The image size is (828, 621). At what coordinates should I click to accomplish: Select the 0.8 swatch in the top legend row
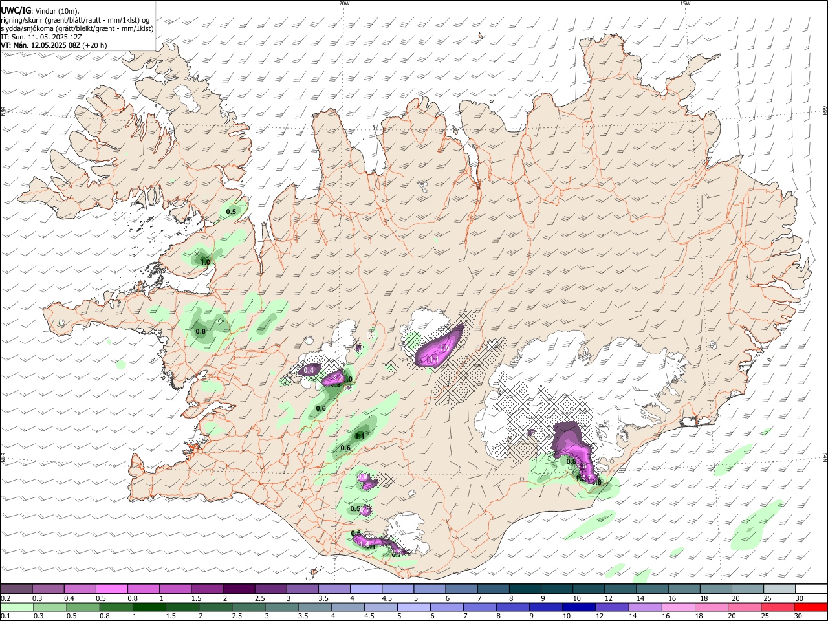[x=143, y=589]
